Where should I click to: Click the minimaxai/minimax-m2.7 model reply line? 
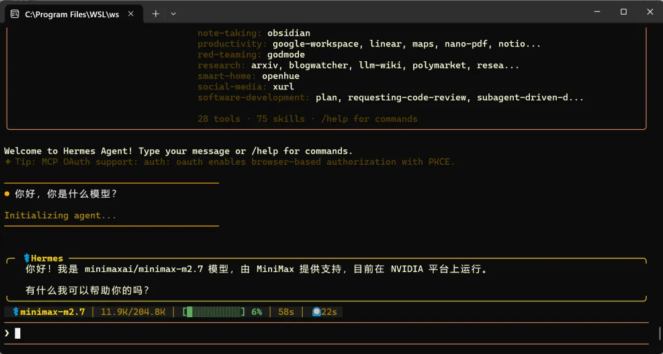(x=257, y=269)
